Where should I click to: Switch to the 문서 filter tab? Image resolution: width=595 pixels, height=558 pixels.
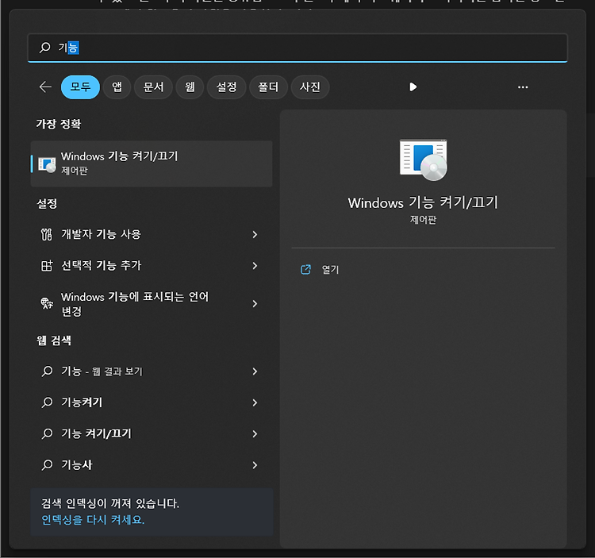pyautogui.click(x=153, y=87)
